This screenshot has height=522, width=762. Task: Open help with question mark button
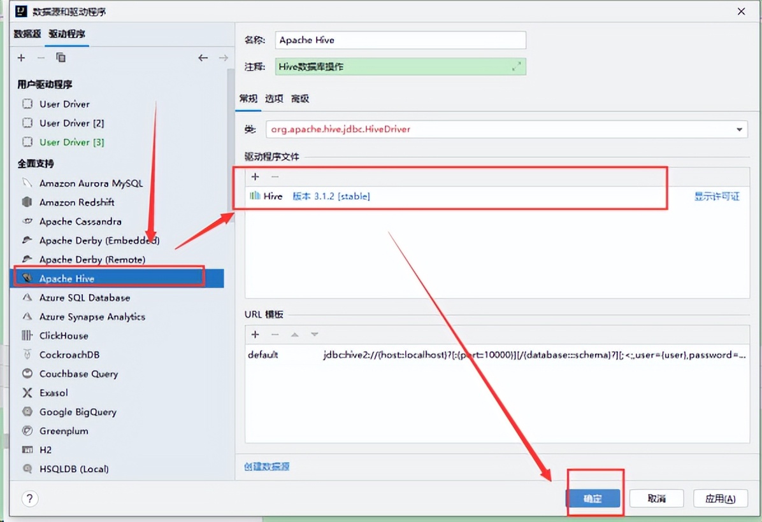click(x=30, y=498)
